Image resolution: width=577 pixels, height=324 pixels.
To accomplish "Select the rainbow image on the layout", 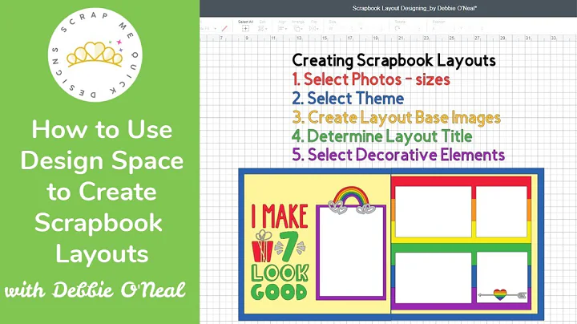I will [x=351, y=196].
